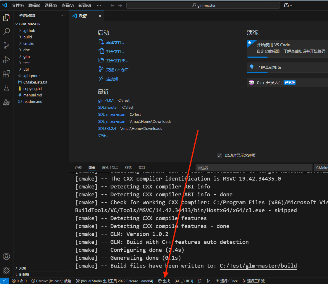
Task: Click the 筛选器 filter input field
Action: tap(253, 168)
